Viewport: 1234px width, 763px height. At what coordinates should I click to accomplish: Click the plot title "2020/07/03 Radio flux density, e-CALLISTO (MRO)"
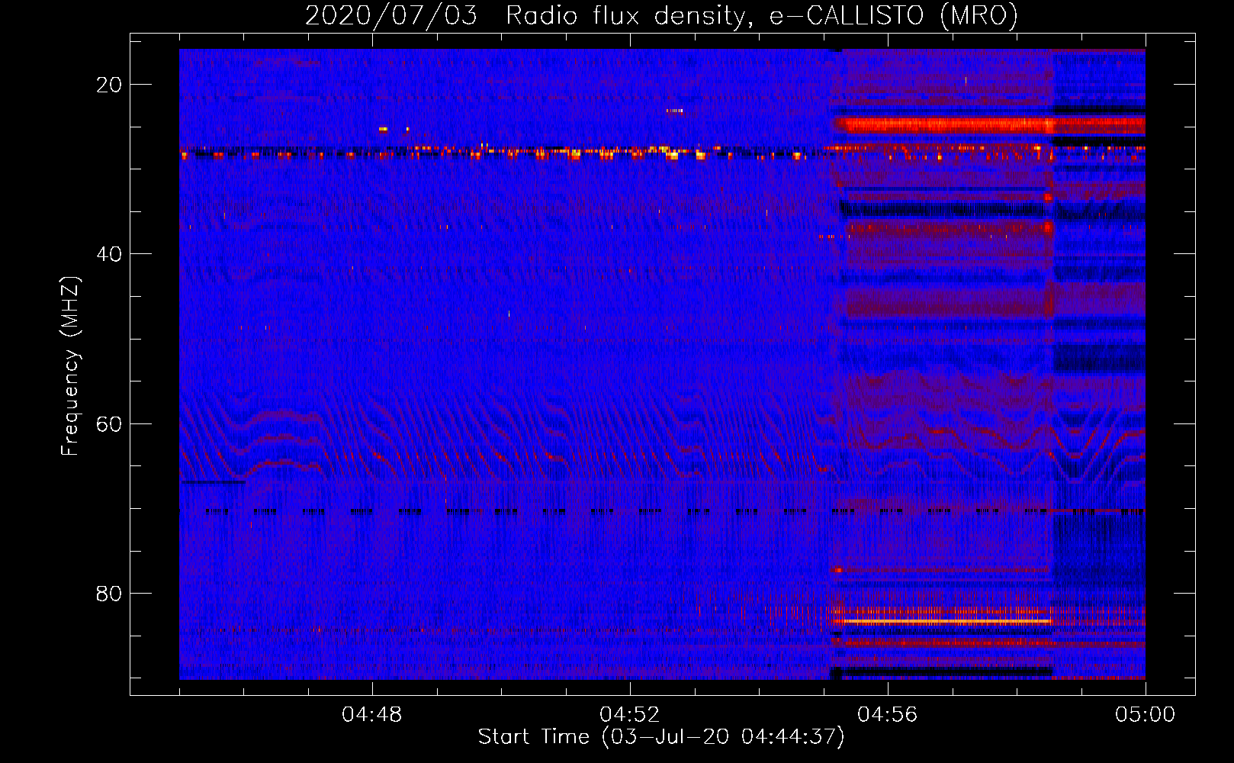pos(661,15)
